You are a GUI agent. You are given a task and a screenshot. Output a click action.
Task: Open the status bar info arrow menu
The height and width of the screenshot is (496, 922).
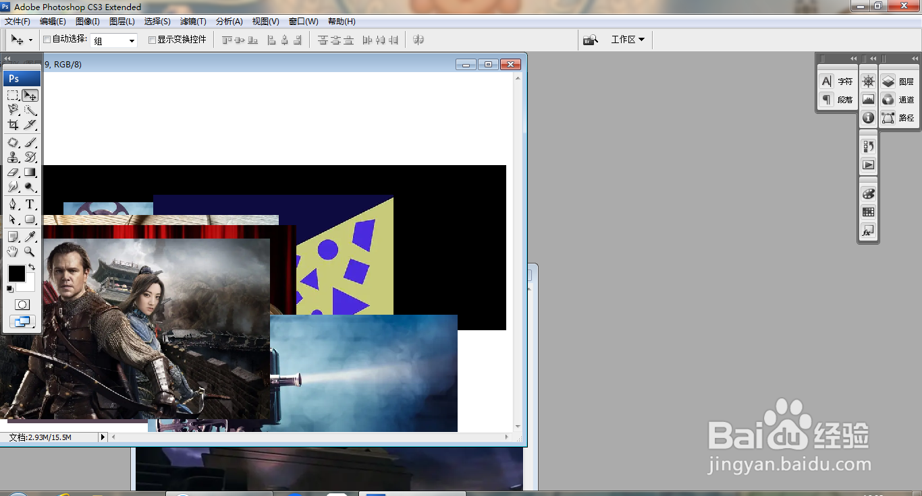[103, 437]
